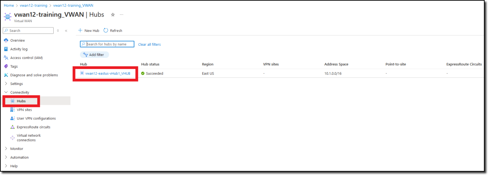Viewport: 488px width, 175px height.
Task: Click ExpressRoute Circuits column header
Action: pos(464,64)
